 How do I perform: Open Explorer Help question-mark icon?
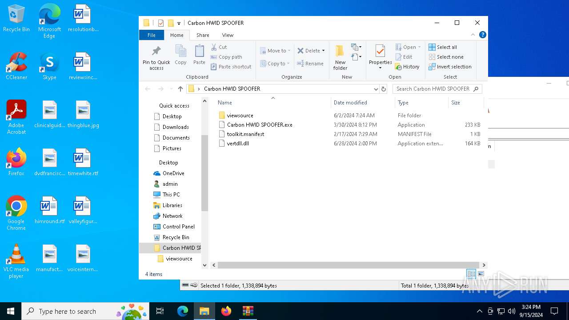pos(483,35)
